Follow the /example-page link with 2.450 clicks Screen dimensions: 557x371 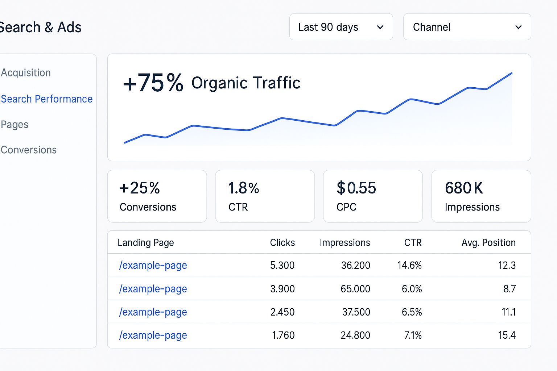click(x=153, y=312)
